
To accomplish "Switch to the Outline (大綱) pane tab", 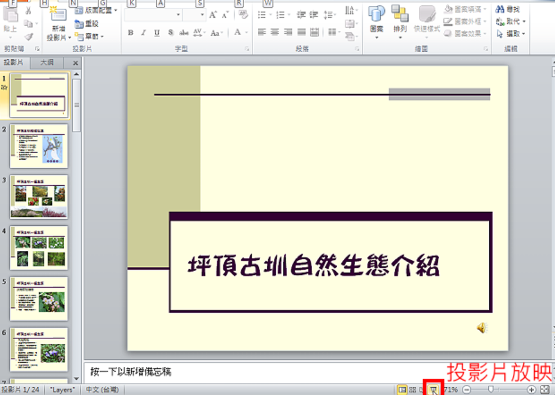I will click(47, 63).
